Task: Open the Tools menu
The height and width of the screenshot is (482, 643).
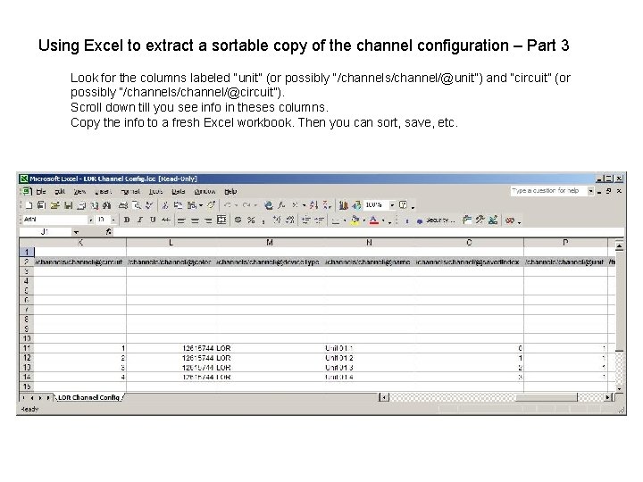Action: tap(155, 191)
